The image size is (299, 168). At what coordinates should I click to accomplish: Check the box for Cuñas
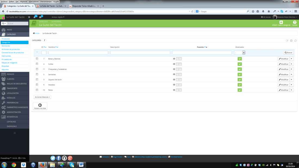(x=37, y=64)
